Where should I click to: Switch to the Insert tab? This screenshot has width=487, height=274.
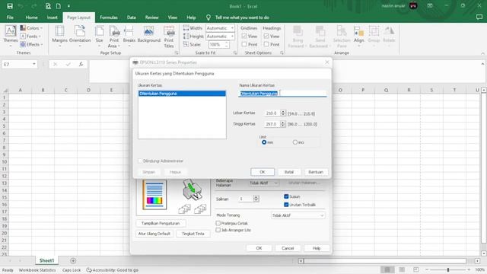point(53,18)
